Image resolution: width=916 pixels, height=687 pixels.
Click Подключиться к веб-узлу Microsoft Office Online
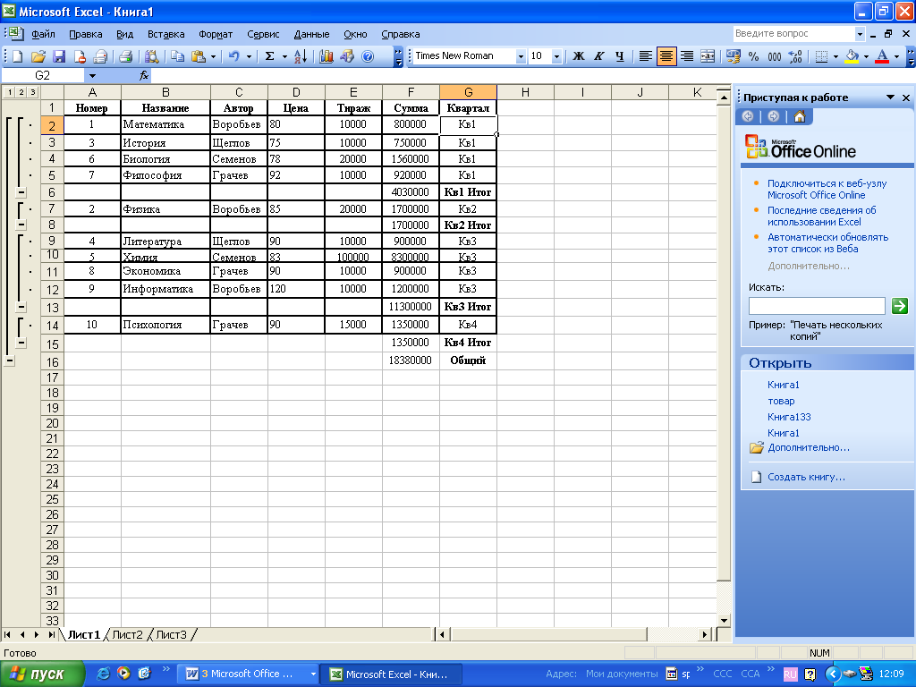coord(827,190)
